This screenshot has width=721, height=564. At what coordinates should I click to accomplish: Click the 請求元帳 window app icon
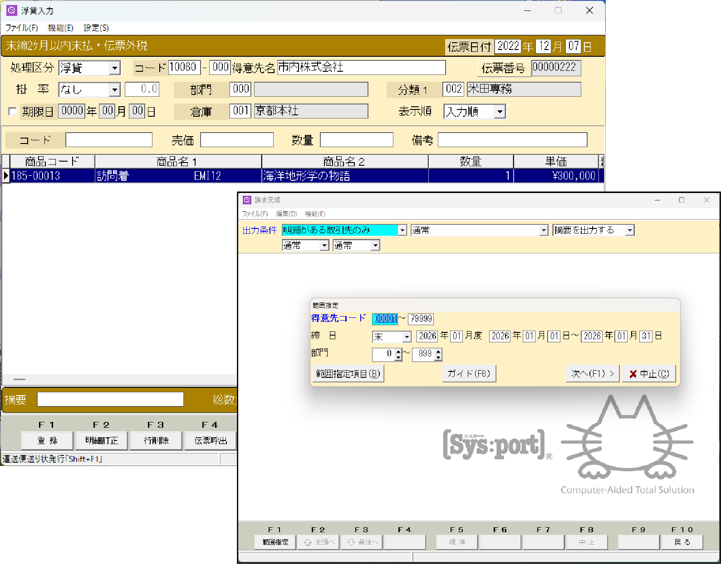coord(247,200)
